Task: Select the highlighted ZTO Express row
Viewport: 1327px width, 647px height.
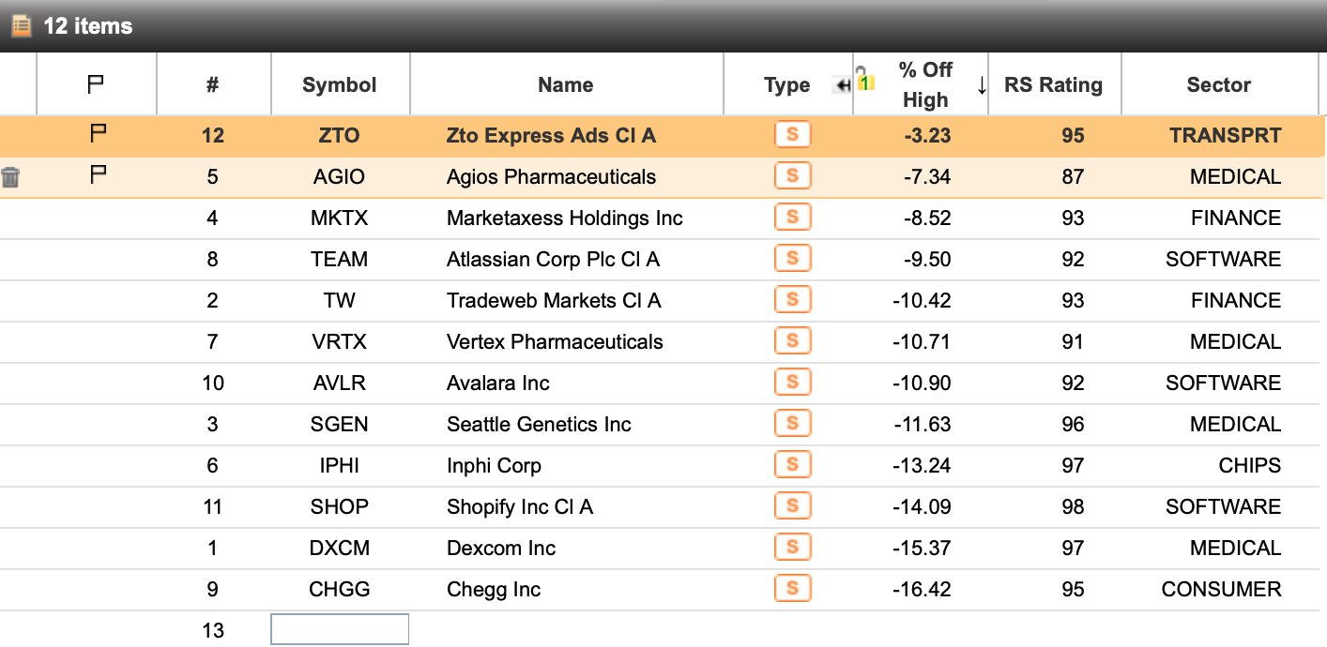Action: (550, 136)
